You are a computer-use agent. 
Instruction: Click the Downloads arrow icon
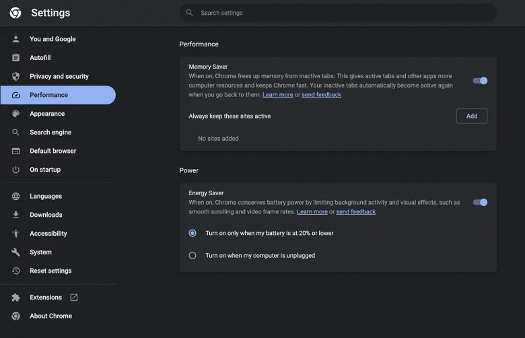pyautogui.click(x=15, y=215)
